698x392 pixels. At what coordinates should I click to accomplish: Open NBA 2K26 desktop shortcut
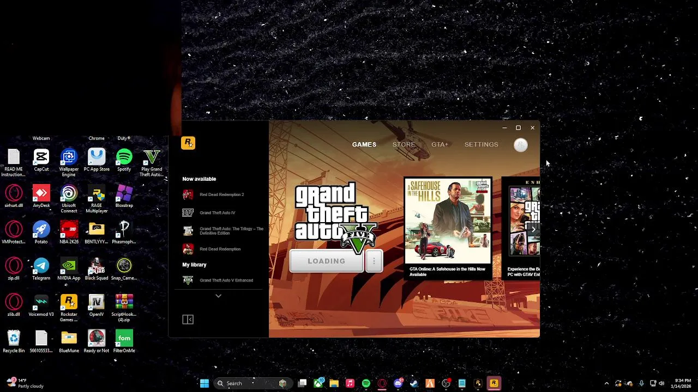click(69, 232)
